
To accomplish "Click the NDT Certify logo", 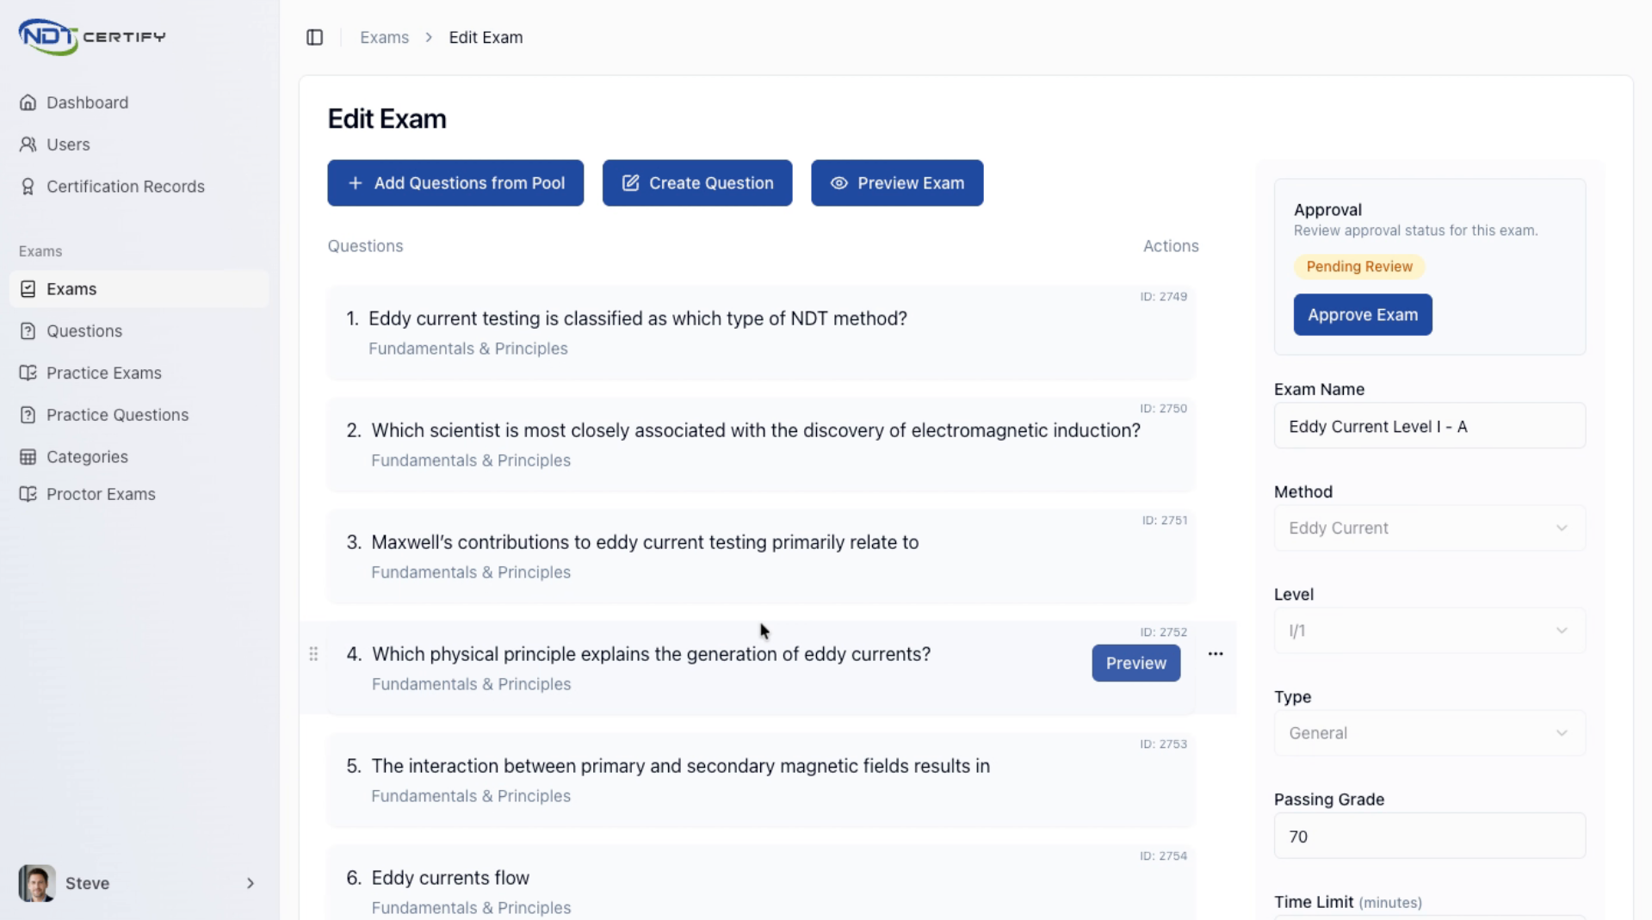I will (92, 37).
